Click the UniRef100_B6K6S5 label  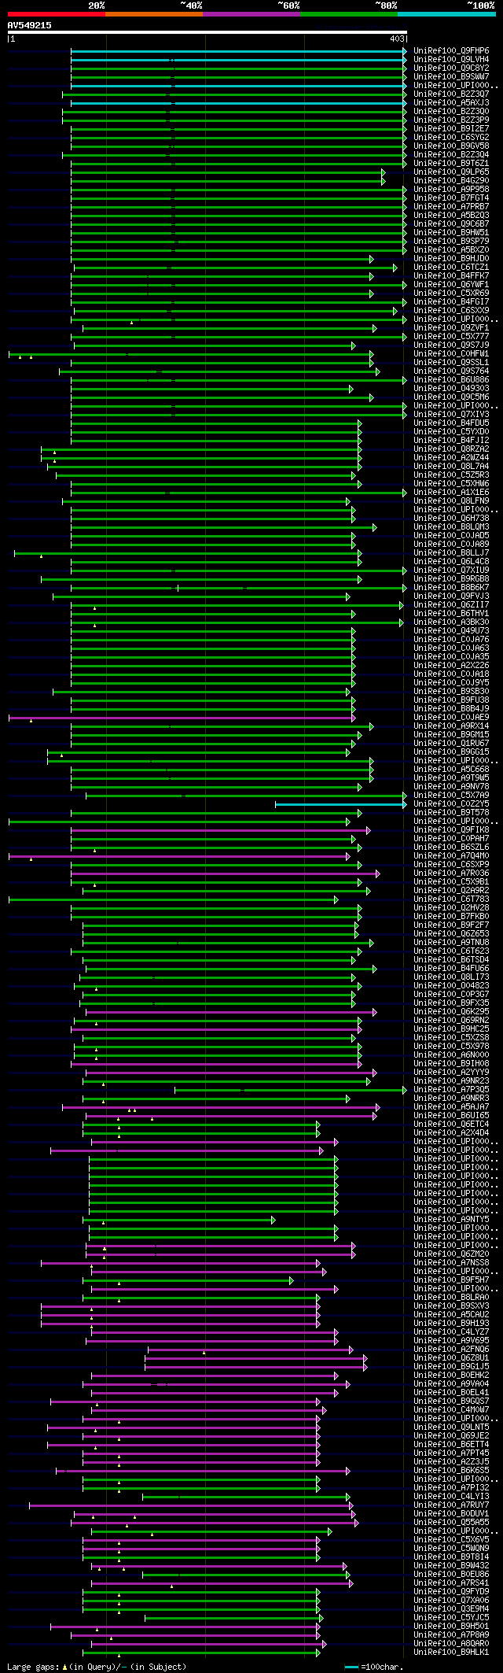click(451, 1470)
